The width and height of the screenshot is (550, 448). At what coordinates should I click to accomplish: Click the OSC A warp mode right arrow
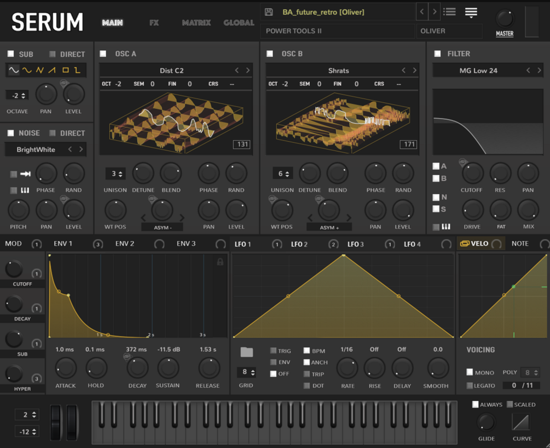[182, 218]
